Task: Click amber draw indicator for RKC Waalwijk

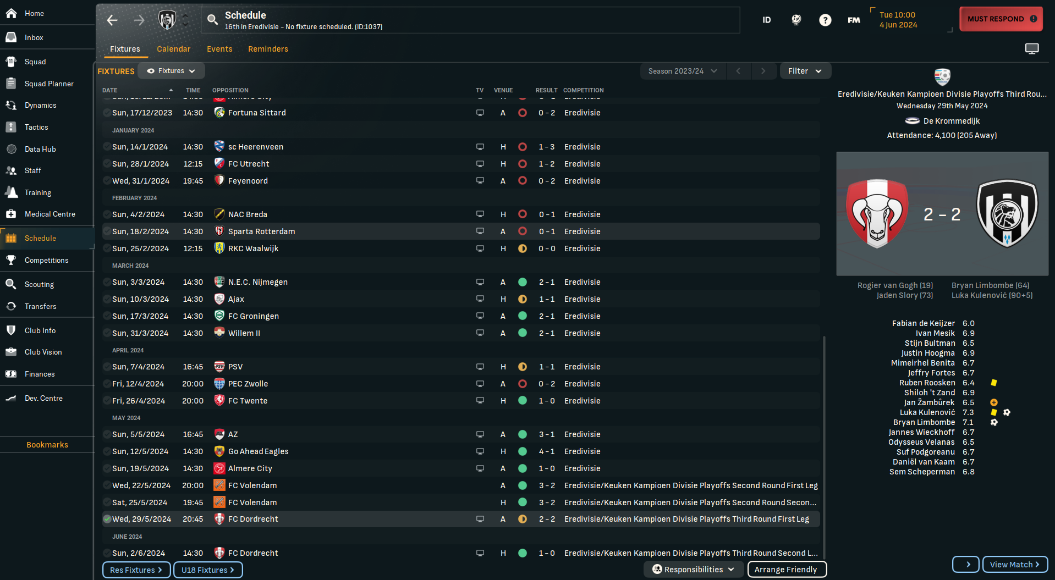Action: pos(523,248)
